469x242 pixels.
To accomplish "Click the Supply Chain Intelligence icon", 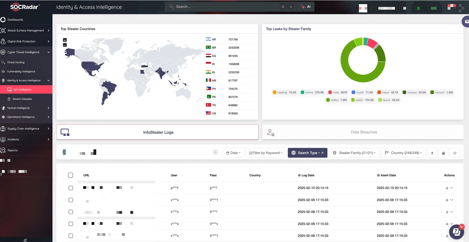I will pos(3,129).
